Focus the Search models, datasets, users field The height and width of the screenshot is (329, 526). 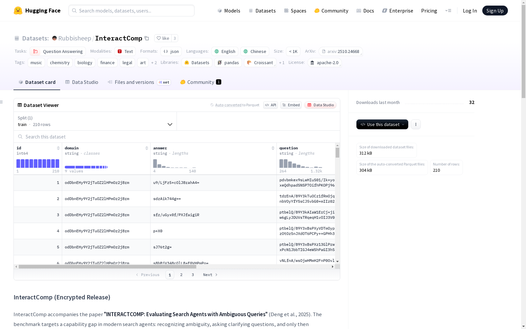131,11
